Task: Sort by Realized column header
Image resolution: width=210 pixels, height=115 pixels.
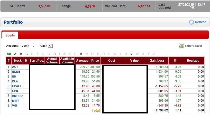Action: (193, 60)
